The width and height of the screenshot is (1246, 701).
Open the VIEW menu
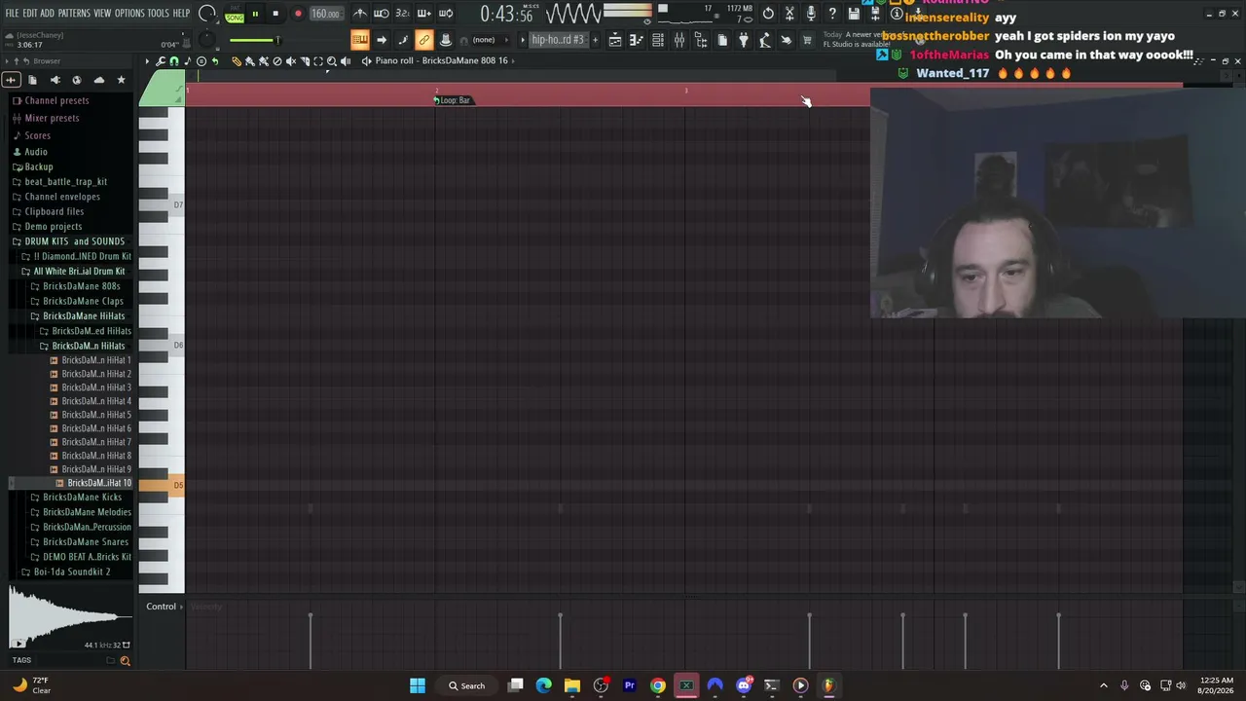tap(102, 14)
